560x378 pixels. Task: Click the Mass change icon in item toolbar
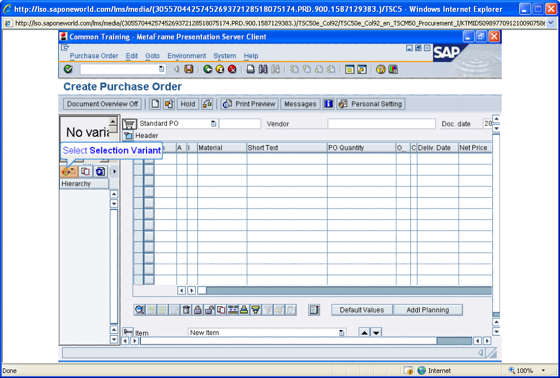(x=232, y=310)
